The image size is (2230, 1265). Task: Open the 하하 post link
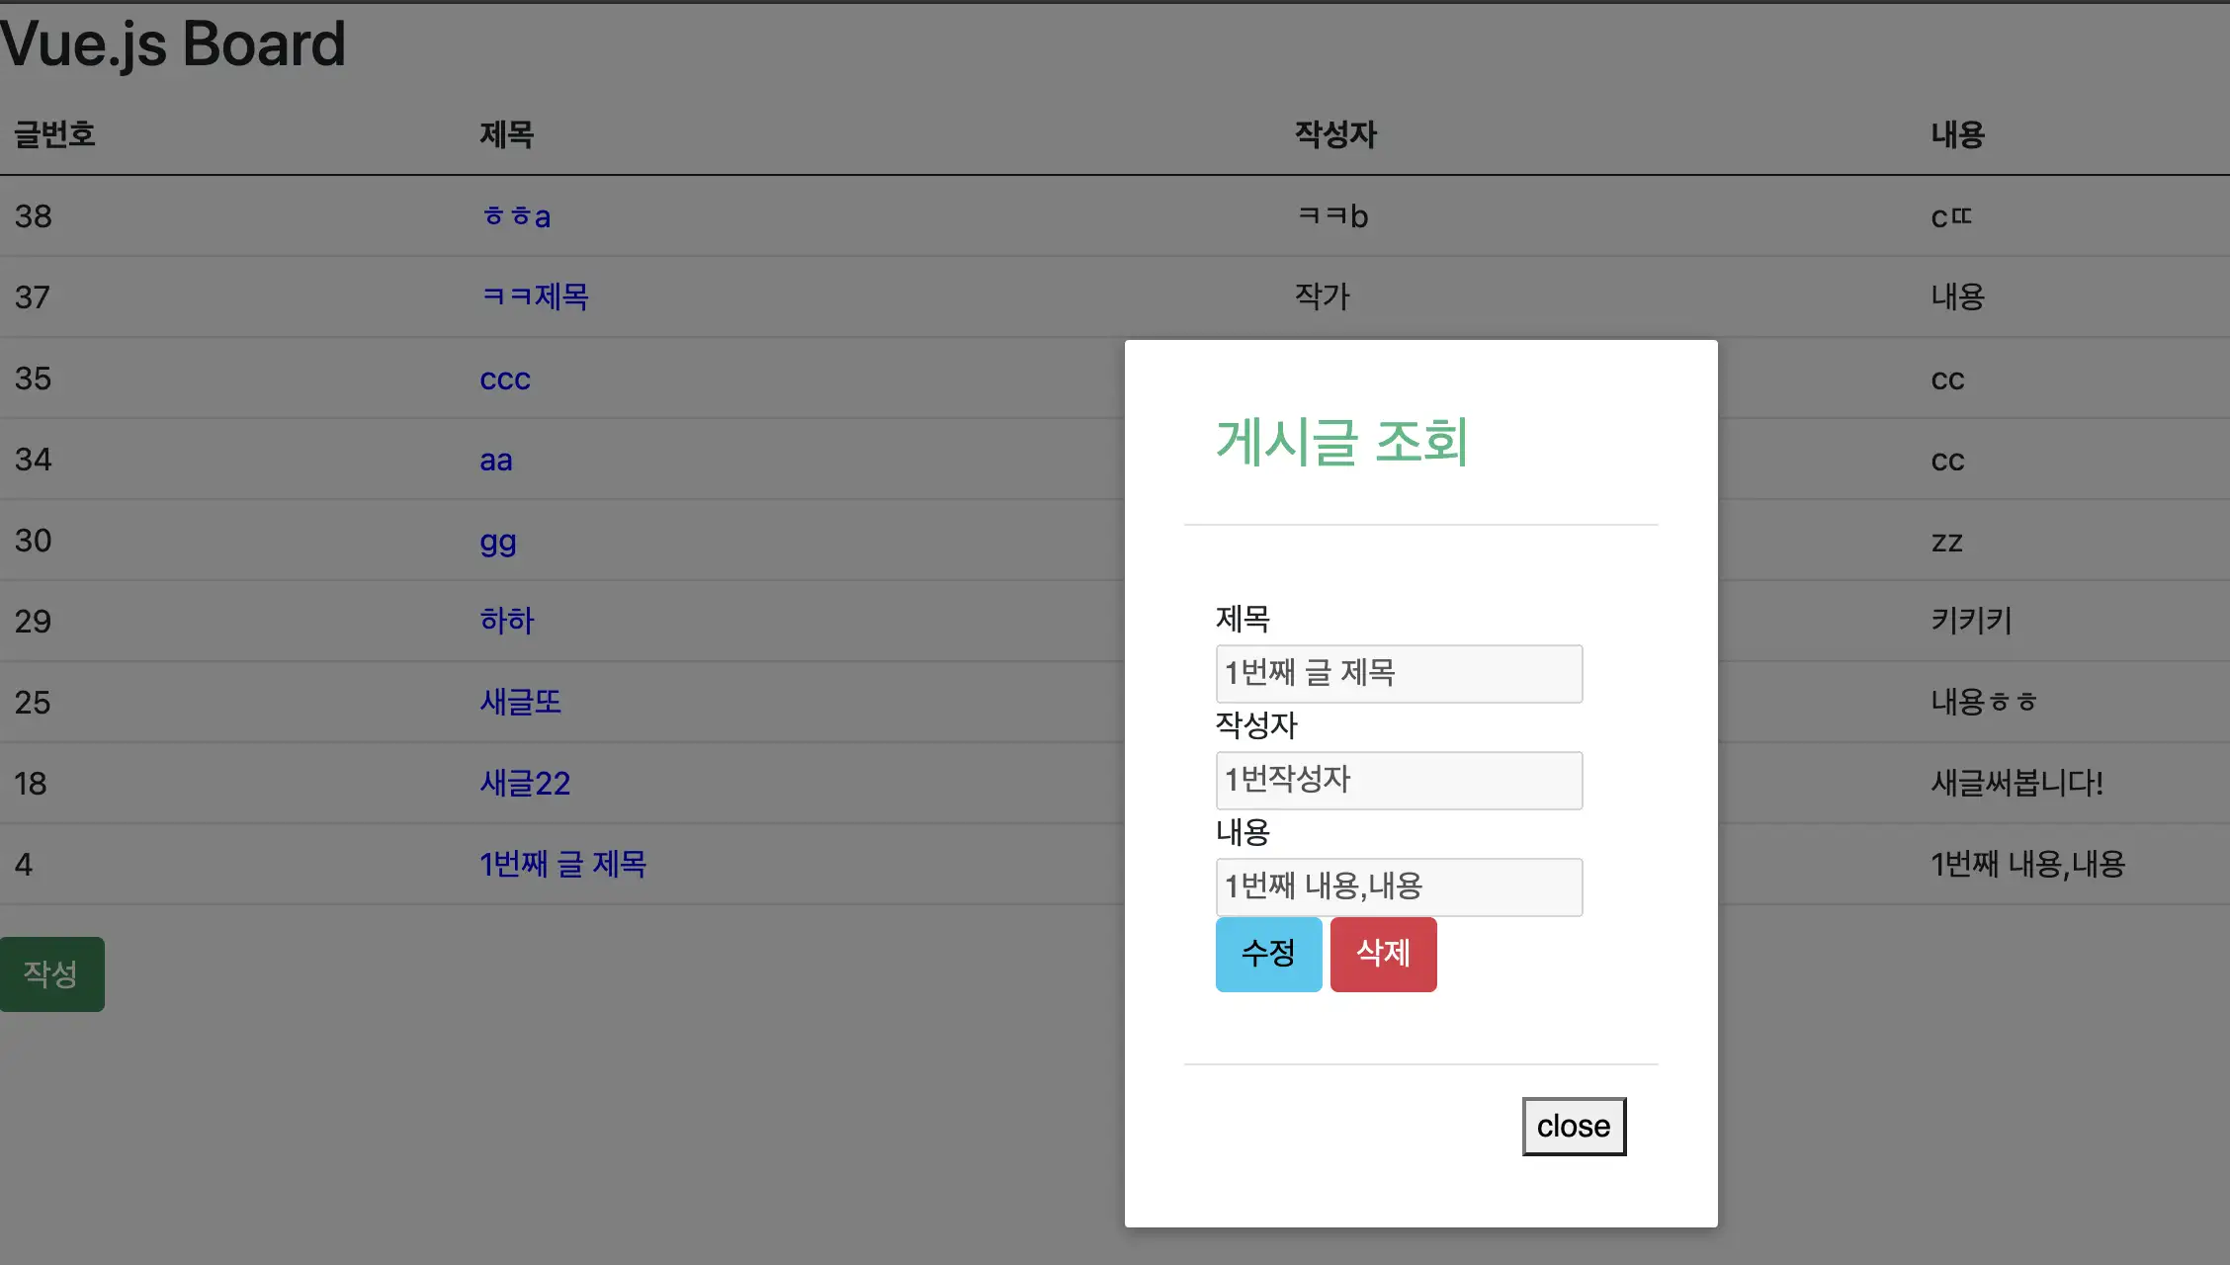click(506, 621)
